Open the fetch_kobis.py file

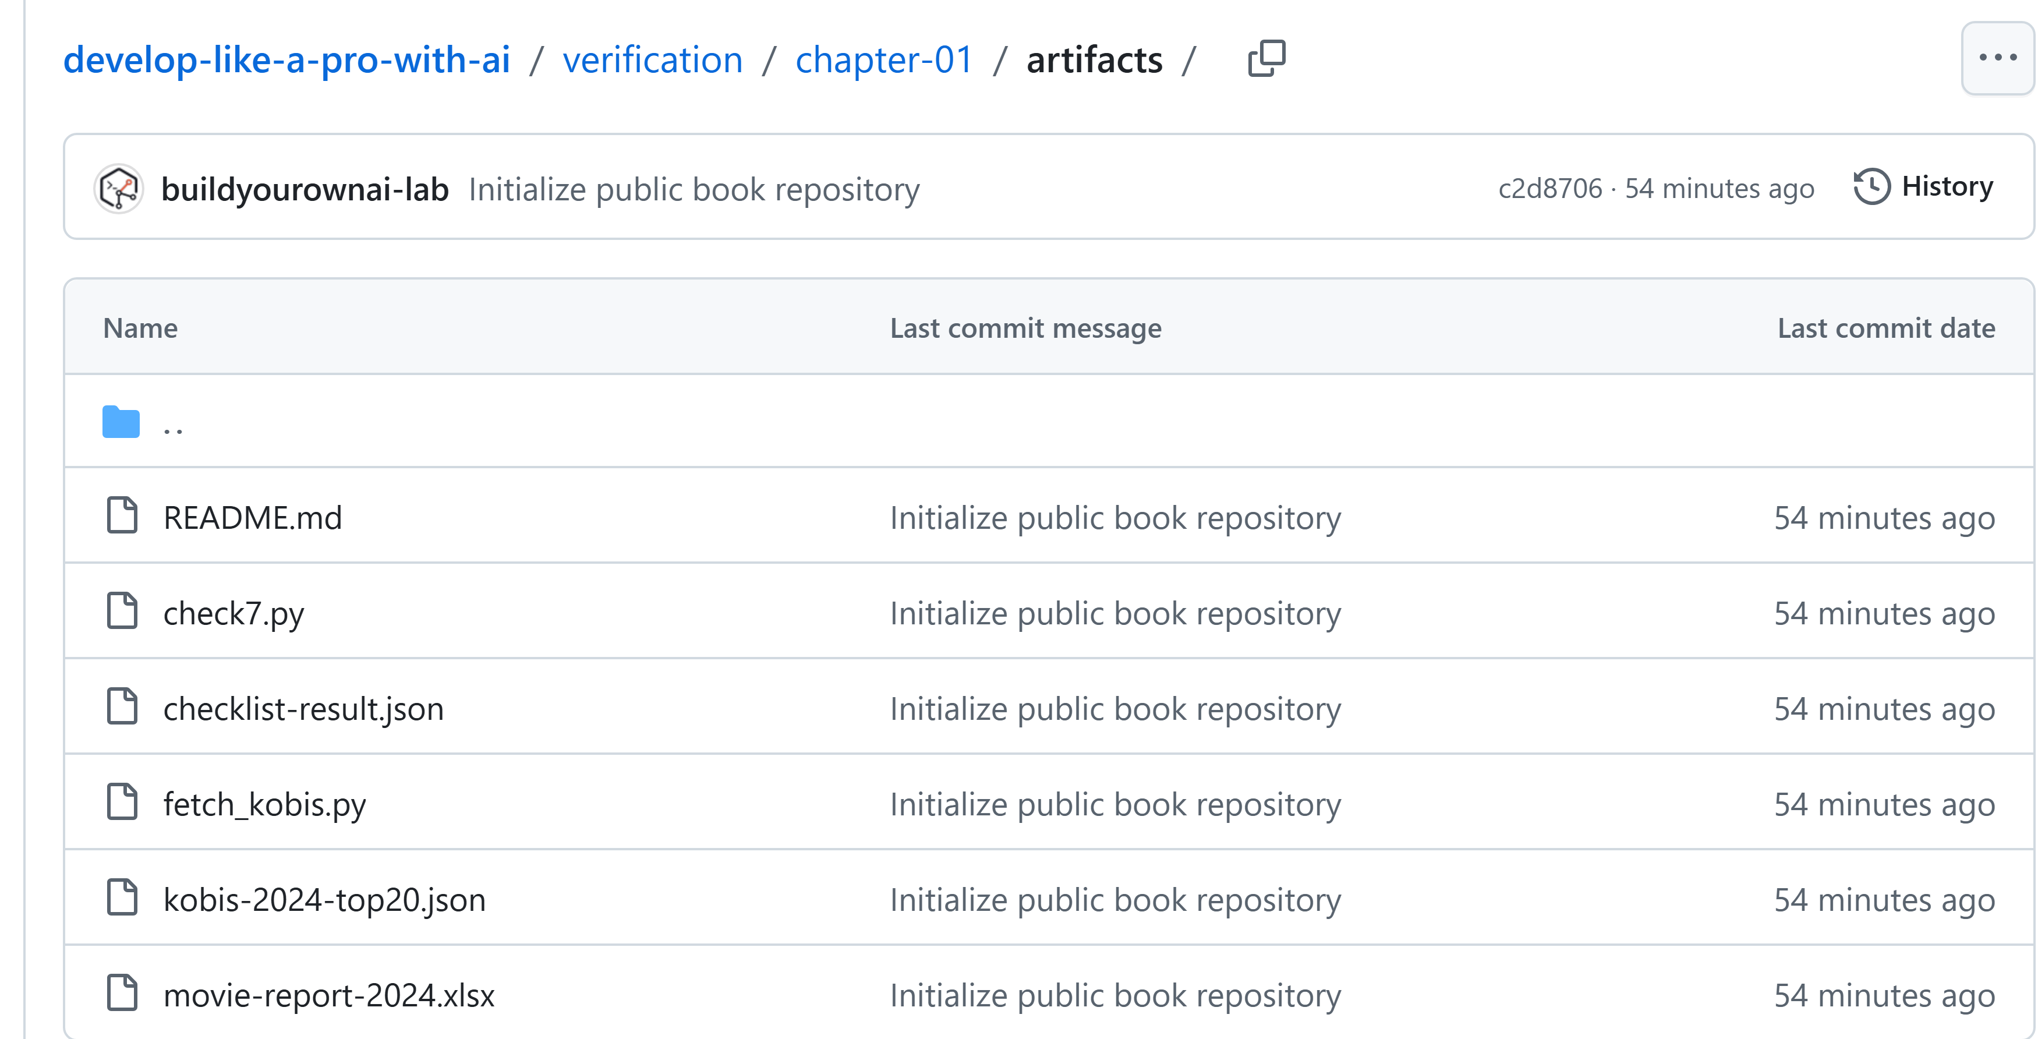[264, 805]
